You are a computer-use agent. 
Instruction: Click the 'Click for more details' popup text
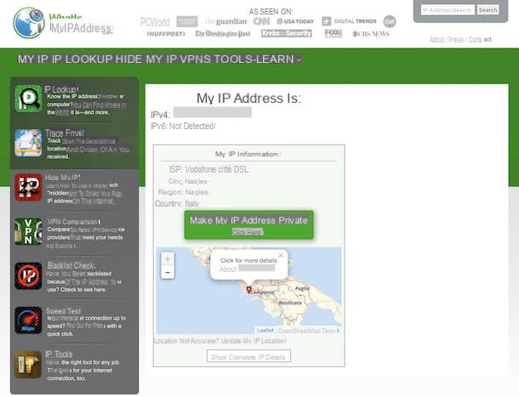pyautogui.click(x=248, y=260)
